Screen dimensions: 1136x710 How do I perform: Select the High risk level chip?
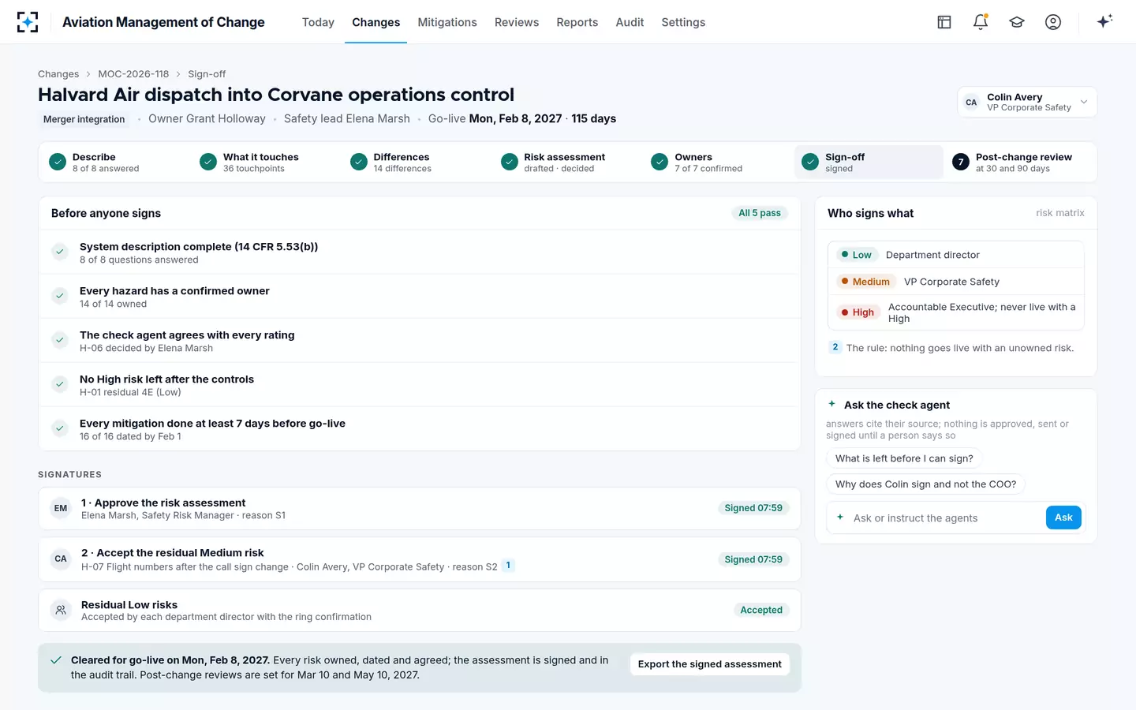(858, 312)
